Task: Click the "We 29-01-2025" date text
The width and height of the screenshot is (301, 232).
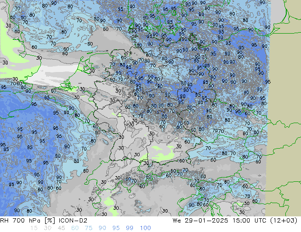Action: pyautogui.click(x=200, y=221)
